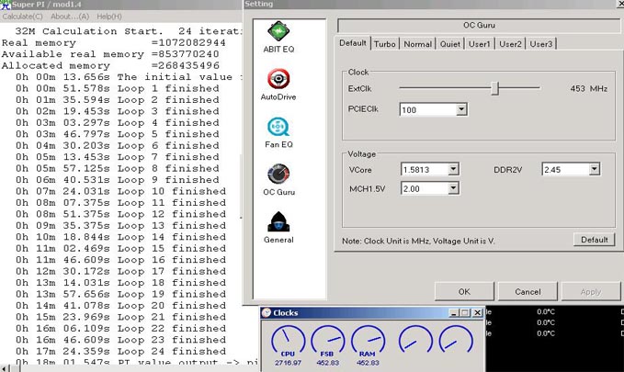Click the Apply button
Viewport: 624px width, 372px height.
591,292
